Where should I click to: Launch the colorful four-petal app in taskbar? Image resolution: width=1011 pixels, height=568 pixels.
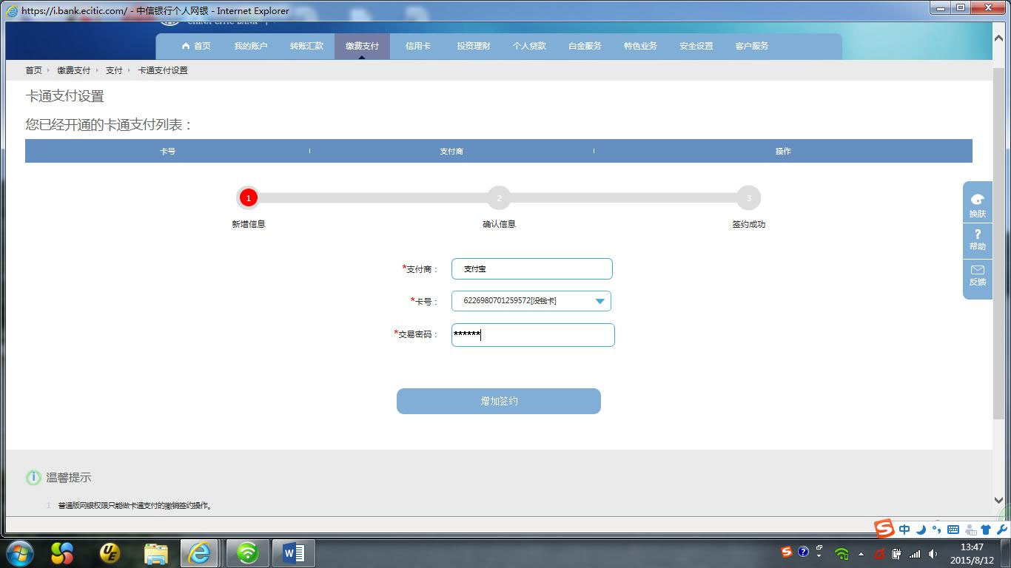(x=62, y=552)
